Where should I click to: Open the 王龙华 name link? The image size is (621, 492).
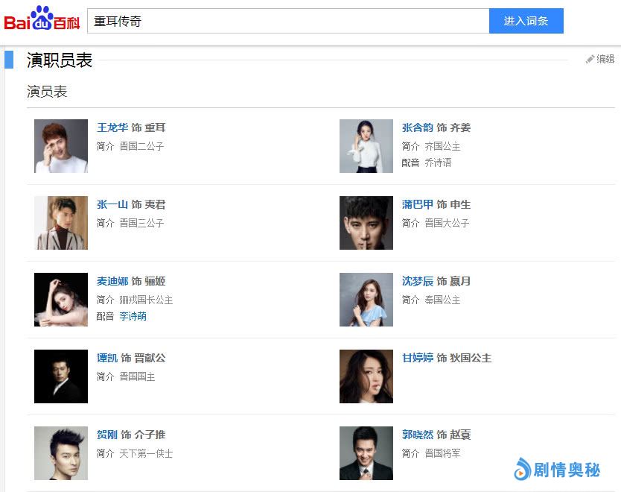pyautogui.click(x=112, y=127)
